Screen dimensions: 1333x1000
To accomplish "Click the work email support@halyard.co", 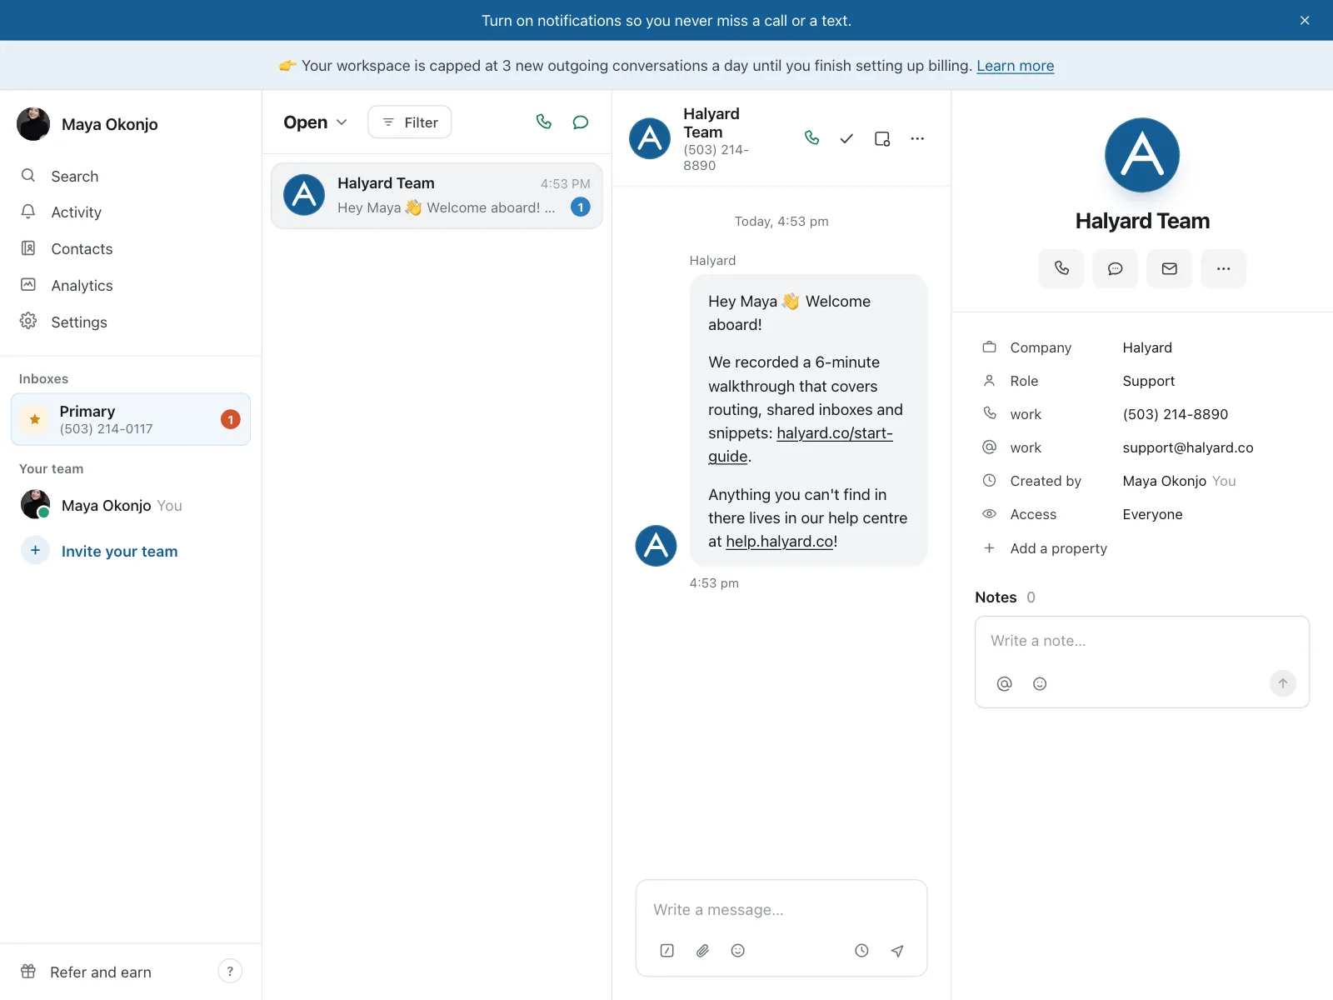I will (1188, 447).
